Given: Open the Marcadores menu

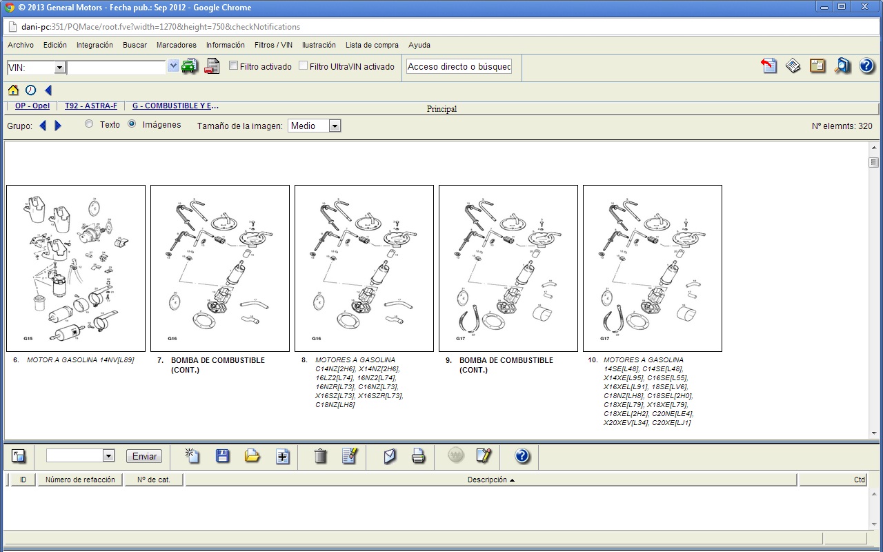Looking at the screenshot, I should (176, 45).
